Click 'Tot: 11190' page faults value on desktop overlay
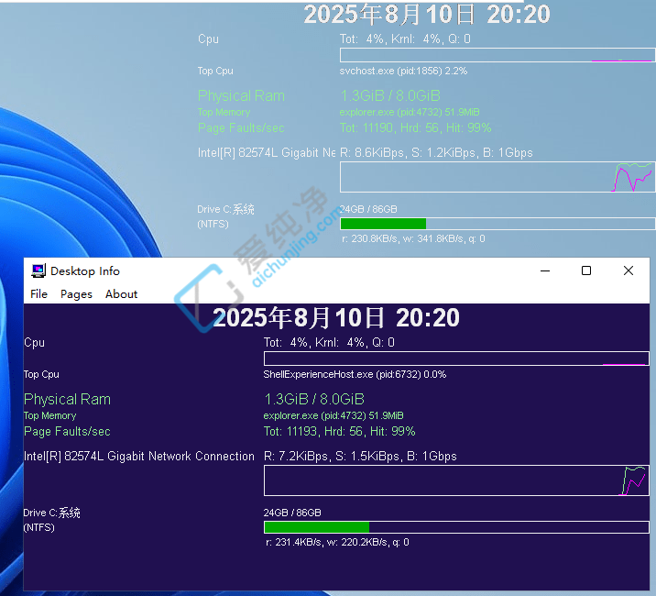This screenshot has height=596, width=656. pyautogui.click(x=366, y=127)
